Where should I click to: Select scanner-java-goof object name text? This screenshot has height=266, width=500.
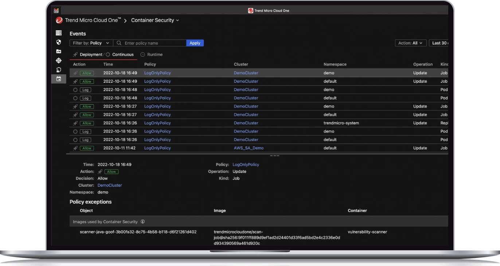tap(138, 232)
